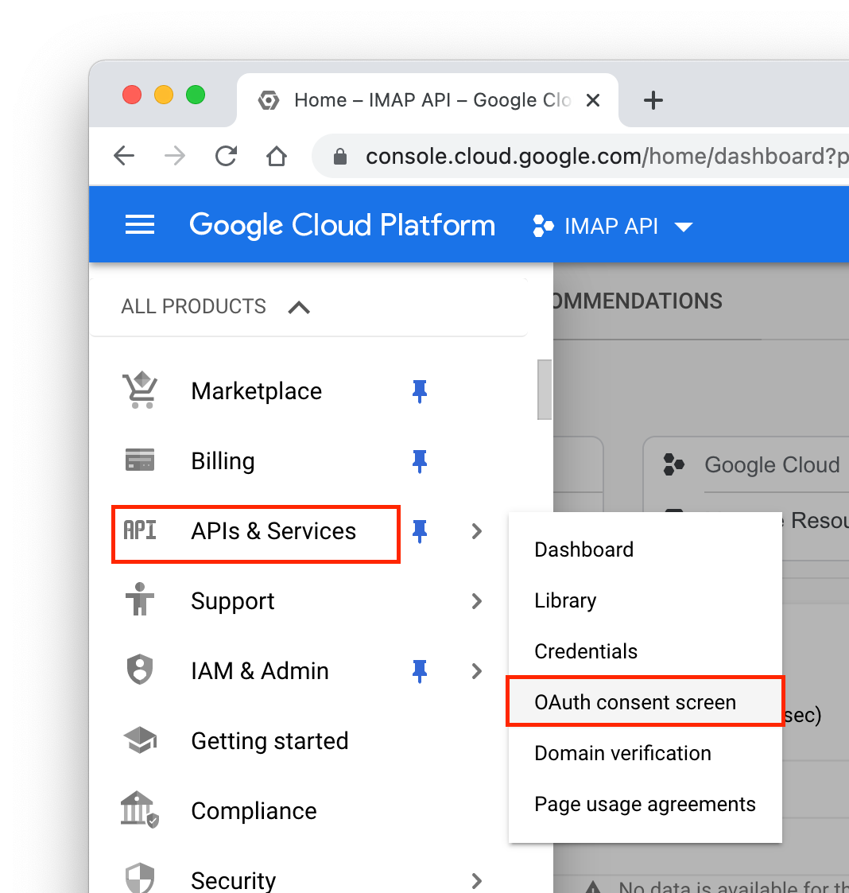Screen dimensions: 849x893
Task: Select the Home – IMAP API tab
Action: coord(427,100)
